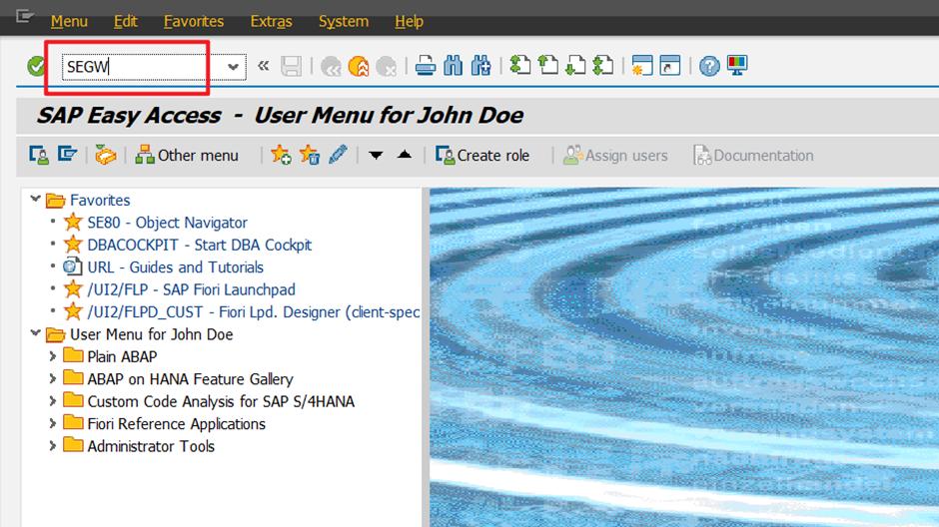Expand the Administrator Tools folder

(x=53, y=445)
